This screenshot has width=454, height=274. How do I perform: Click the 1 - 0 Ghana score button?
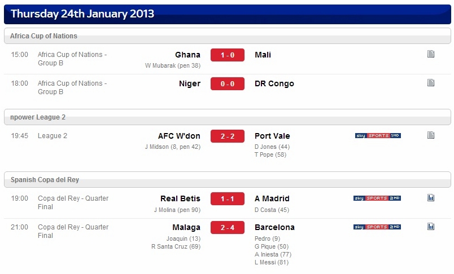(228, 55)
